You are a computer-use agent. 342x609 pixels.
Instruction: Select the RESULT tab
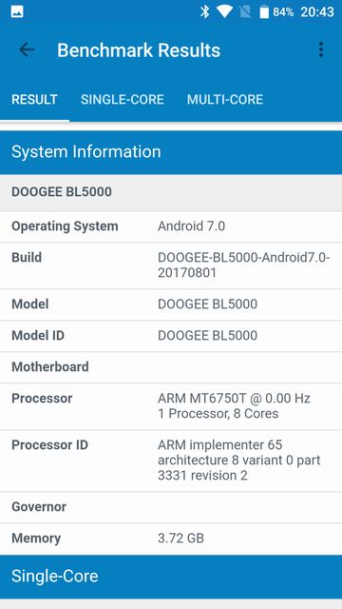tap(34, 99)
